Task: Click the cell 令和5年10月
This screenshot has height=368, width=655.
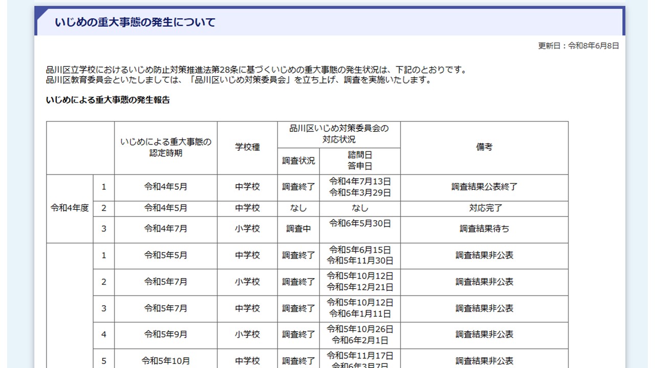Action: pyautogui.click(x=166, y=361)
